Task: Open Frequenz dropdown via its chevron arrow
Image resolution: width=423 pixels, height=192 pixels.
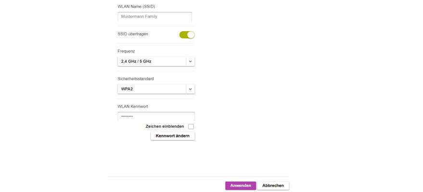Action: pos(190,61)
